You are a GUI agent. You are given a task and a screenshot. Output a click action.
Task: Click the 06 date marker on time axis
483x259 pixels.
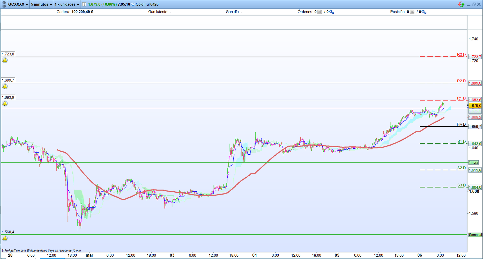pyautogui.click(x=420, y=255)
